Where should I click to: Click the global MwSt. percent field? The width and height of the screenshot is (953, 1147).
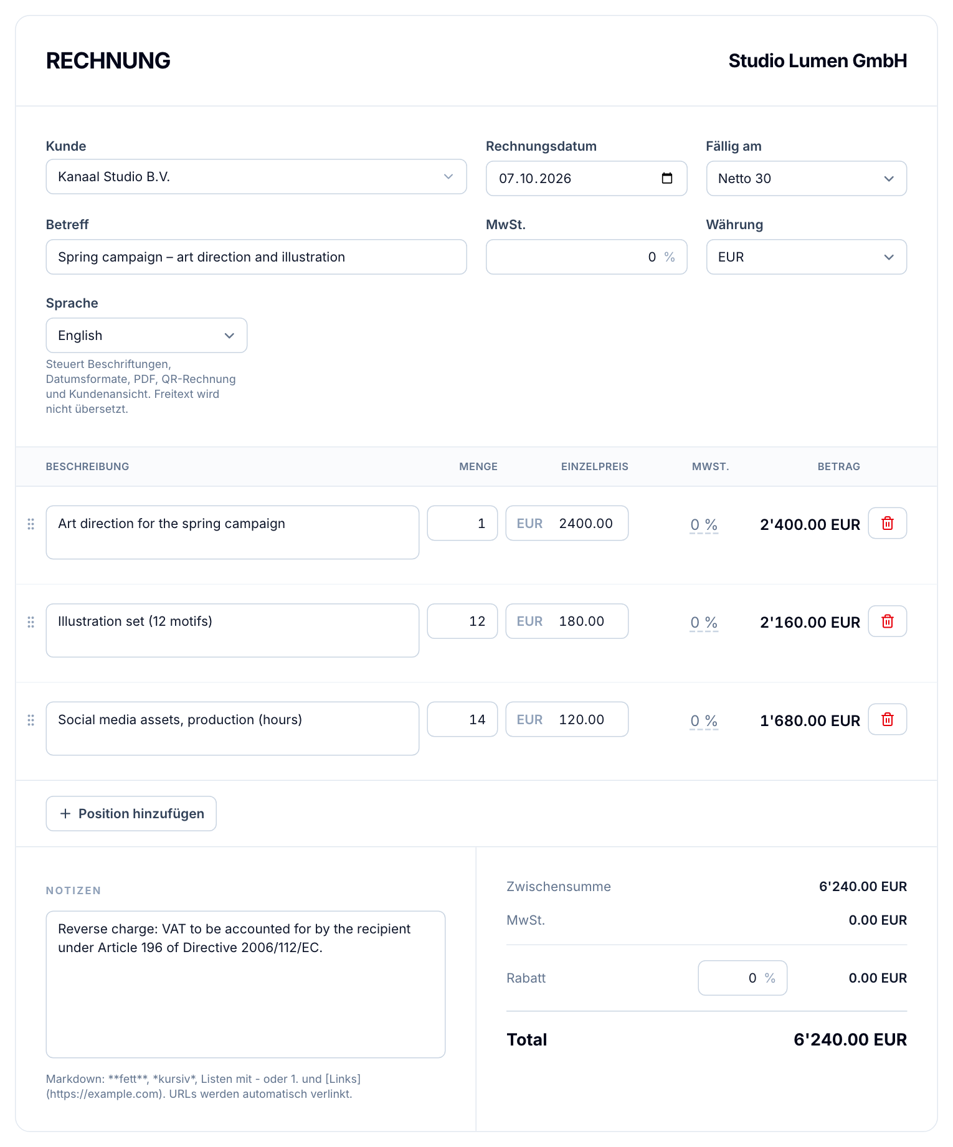click(586, 257)
